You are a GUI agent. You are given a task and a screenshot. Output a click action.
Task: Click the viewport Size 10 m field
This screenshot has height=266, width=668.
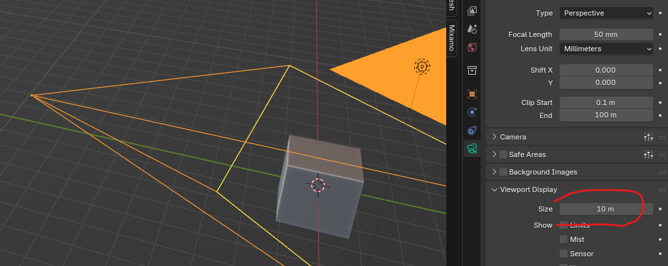[606, 209]
